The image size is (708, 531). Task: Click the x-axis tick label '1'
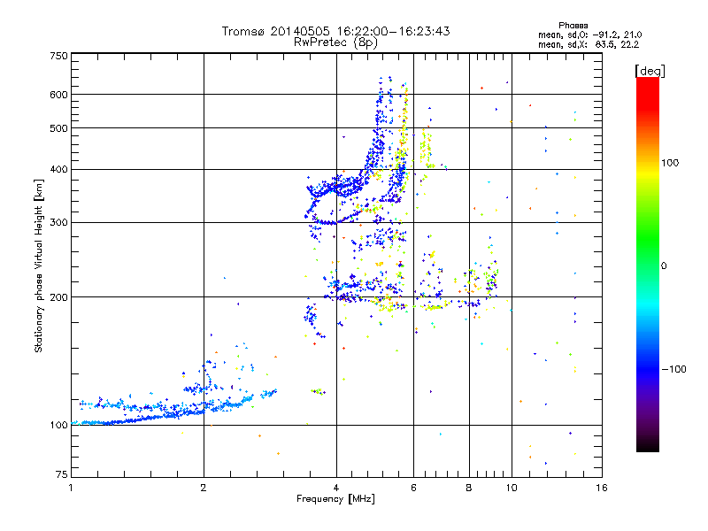(x=71, y=488)
